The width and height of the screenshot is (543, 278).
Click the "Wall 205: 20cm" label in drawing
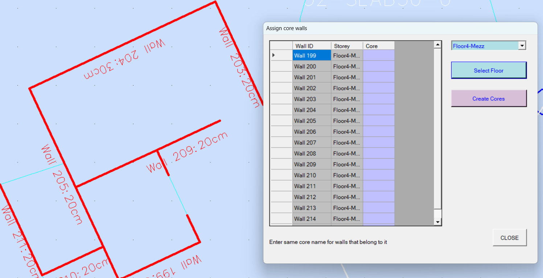(62, 184)
